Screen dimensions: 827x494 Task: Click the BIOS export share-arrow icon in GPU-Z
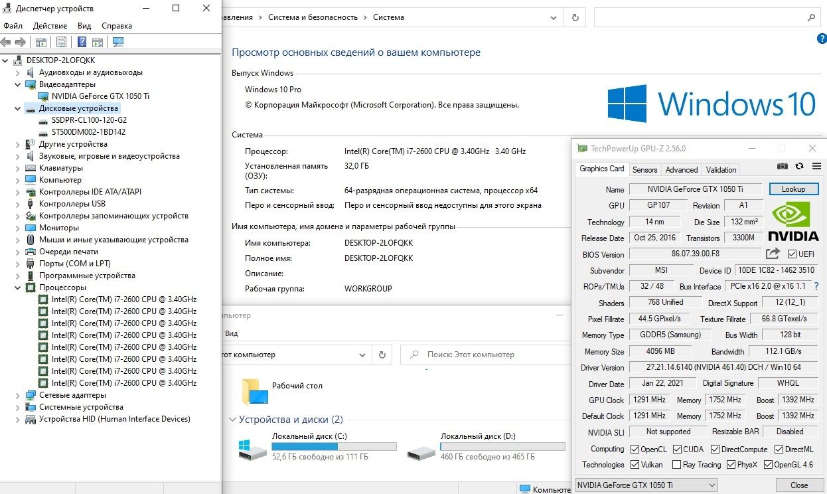pos(773,254)
